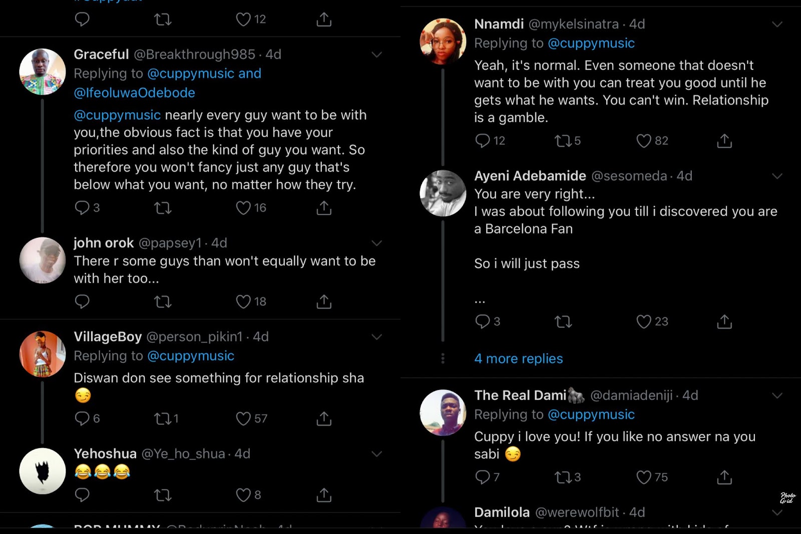Open VillageBoy's profile avatar

(43, 354)
